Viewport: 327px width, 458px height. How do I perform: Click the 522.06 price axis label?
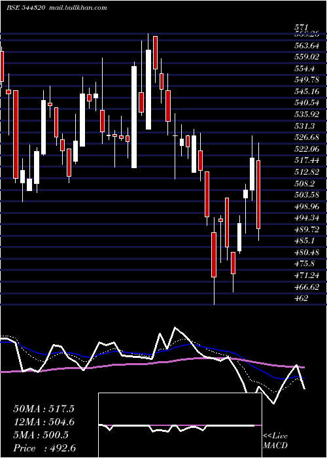(x=306, y=149)
